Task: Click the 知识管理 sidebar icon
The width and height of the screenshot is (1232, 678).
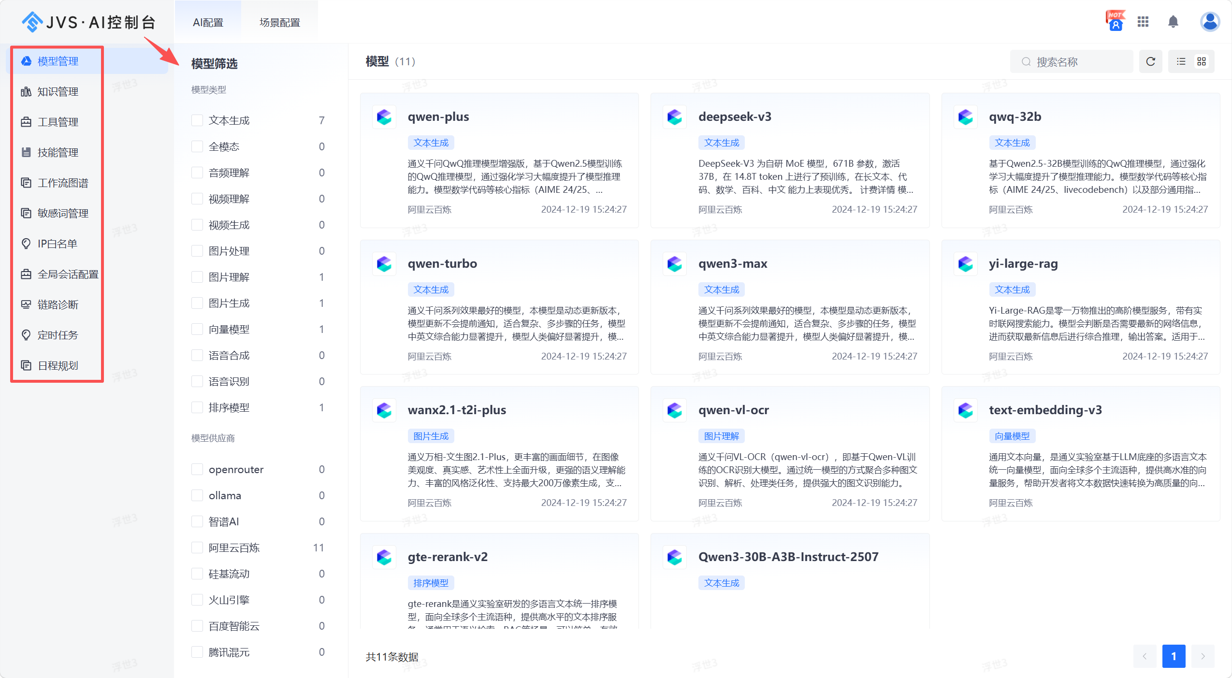Action: (26, 91)
